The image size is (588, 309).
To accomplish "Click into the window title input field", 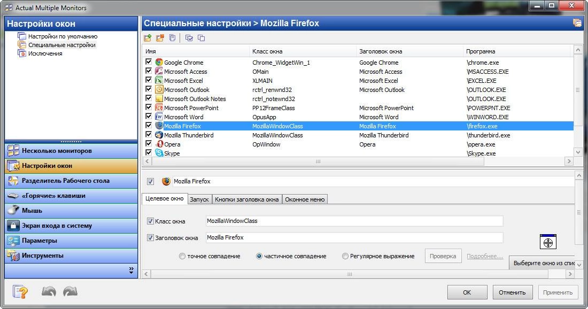I will [354, 237].
